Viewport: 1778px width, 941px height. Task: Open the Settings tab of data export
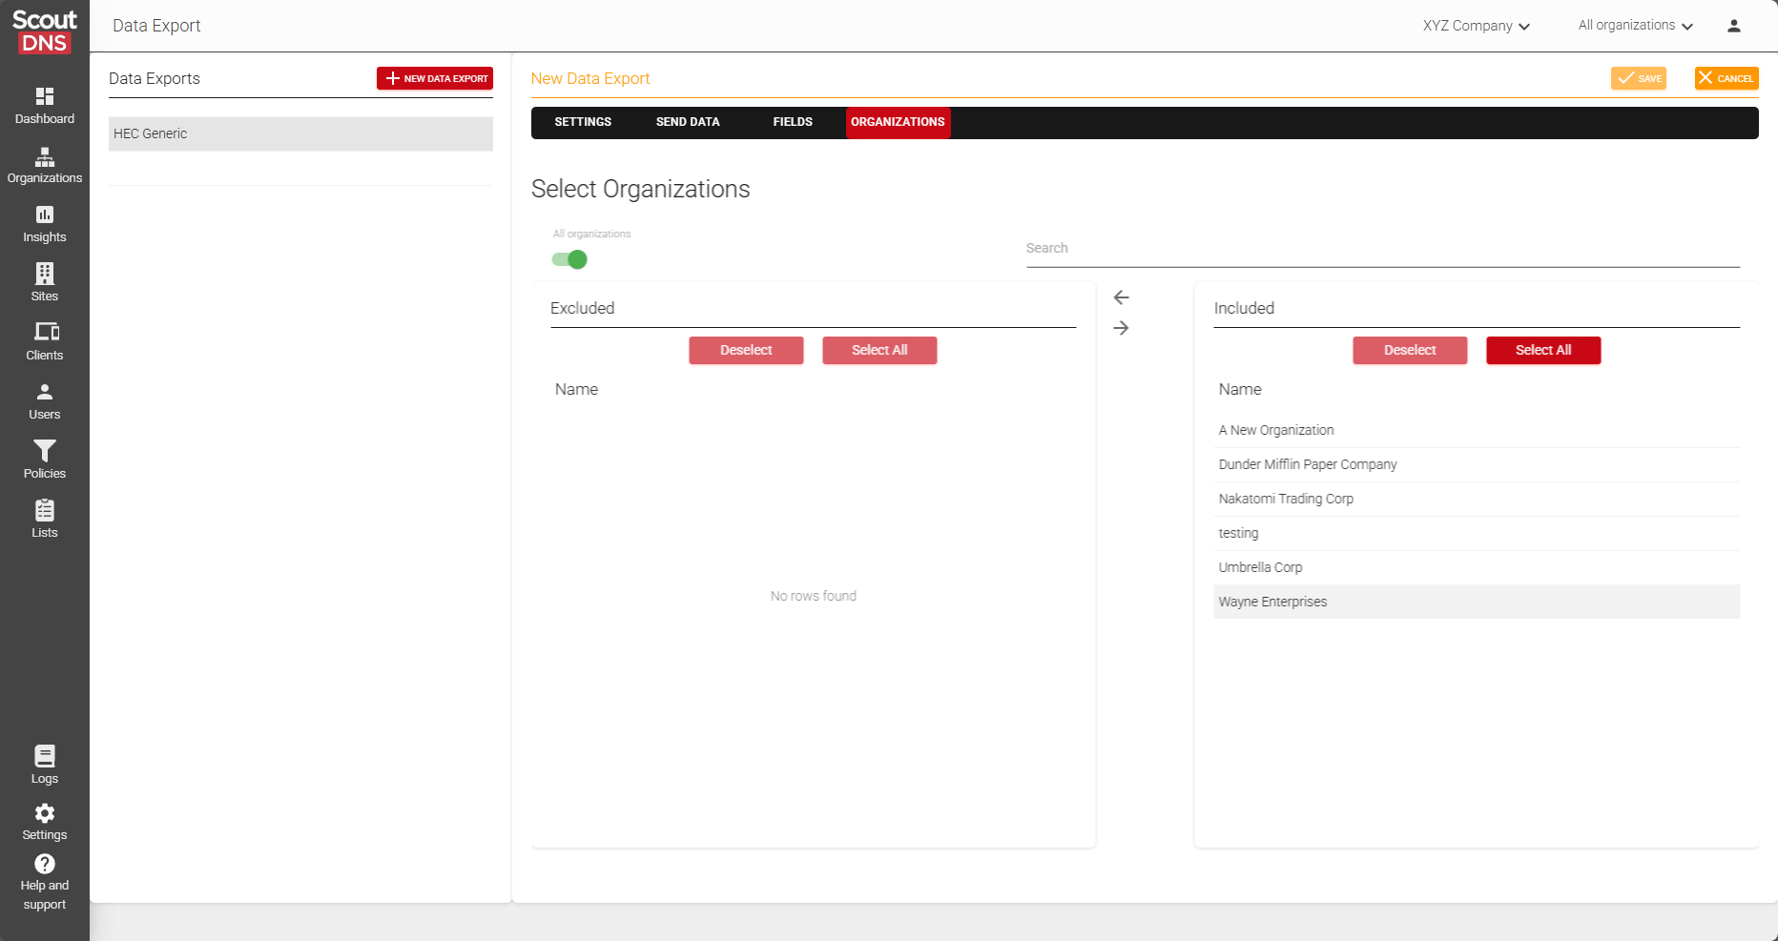pyautogui.click(x=583, y=122)
